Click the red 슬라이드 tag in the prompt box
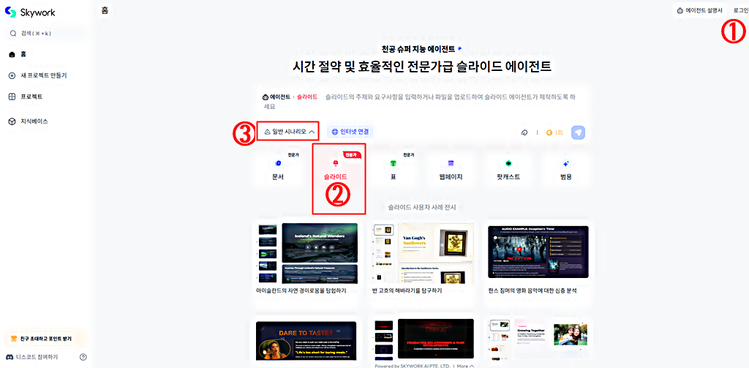Viewport: 749px width, 368px height. (x=307, y=97)
